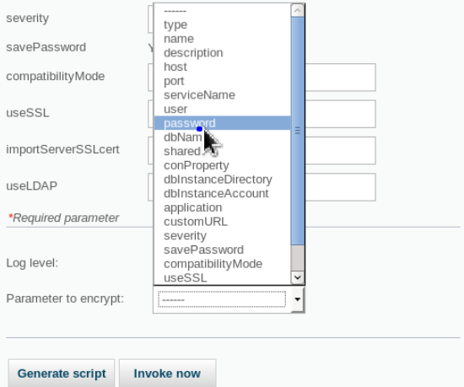
Task: Click the dropdown list scroll-down arrow
Action: pos(298,277)
